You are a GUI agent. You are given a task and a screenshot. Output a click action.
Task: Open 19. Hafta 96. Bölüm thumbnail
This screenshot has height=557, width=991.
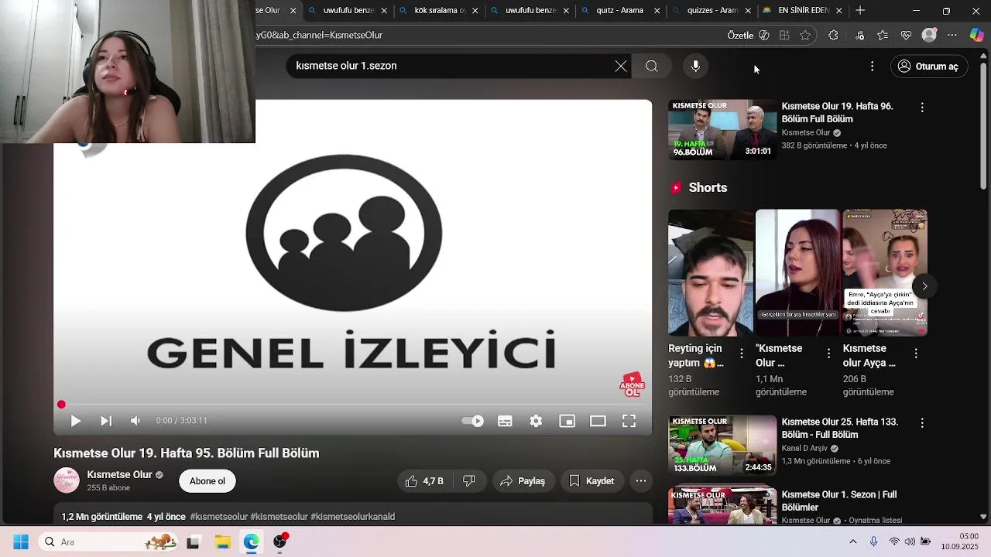(x=722, y=129)
